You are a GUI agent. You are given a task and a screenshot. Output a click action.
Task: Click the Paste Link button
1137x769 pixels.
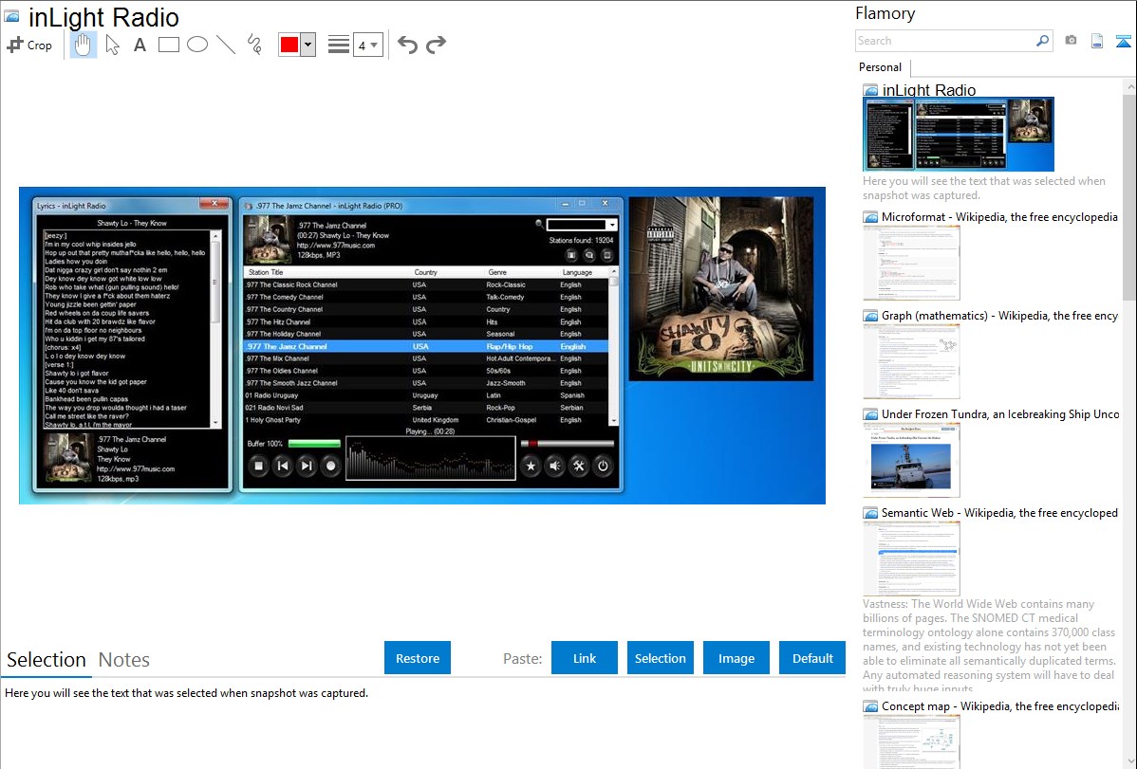pyautogui.click(x=585, y=658)
